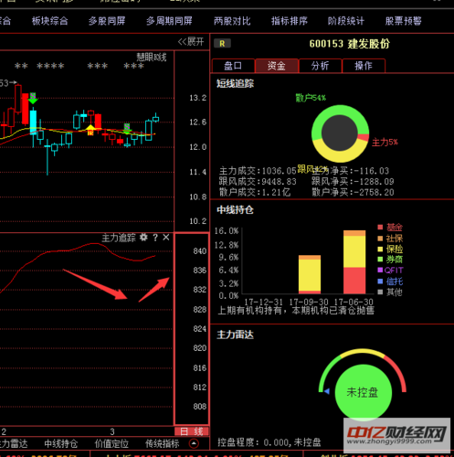
Task: Open 多周期同屏 from the top menu
Action: tap(169, 21)
